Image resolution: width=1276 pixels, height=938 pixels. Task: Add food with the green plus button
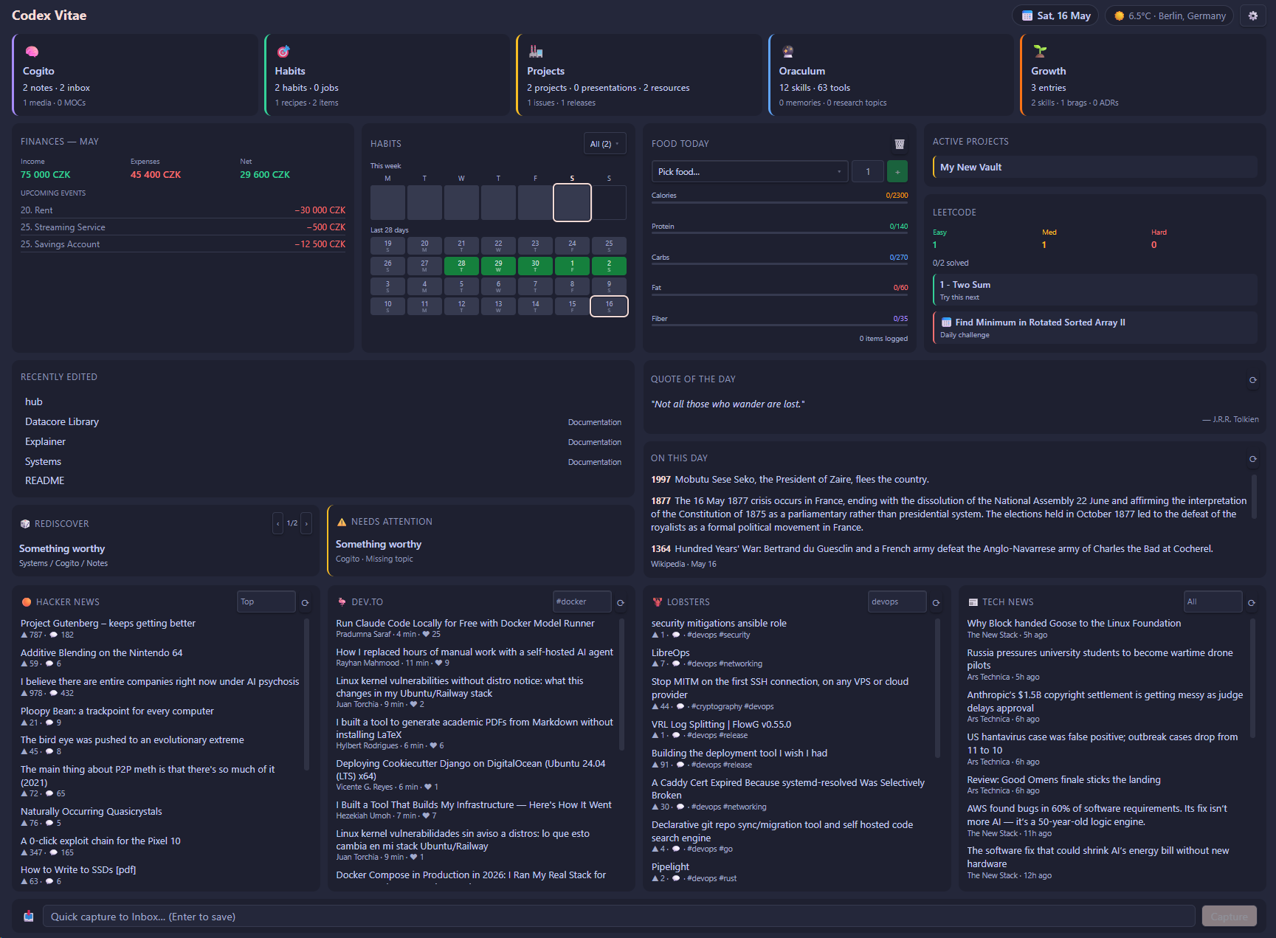[897, 171]
